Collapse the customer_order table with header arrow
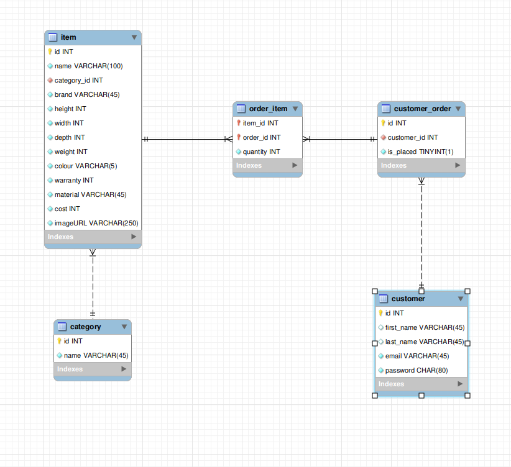 pyautogui.click(x=458, y=109)
